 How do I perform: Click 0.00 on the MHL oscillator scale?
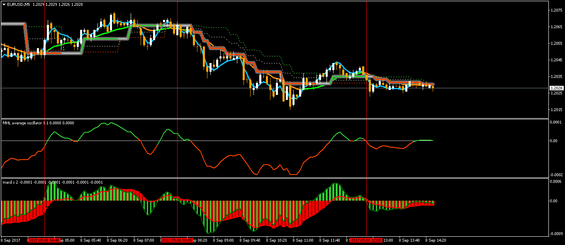[554, 141]
